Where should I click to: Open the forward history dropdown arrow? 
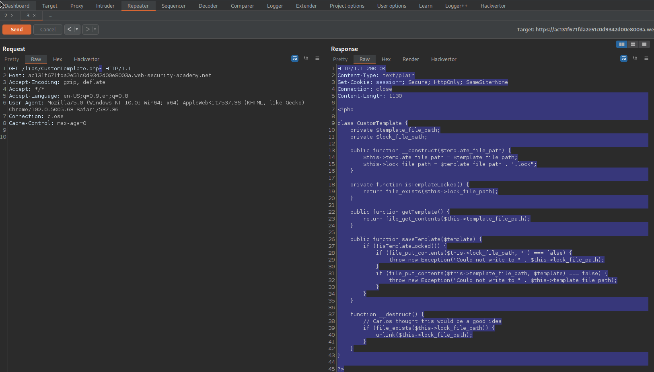click(x=95, y=29)
